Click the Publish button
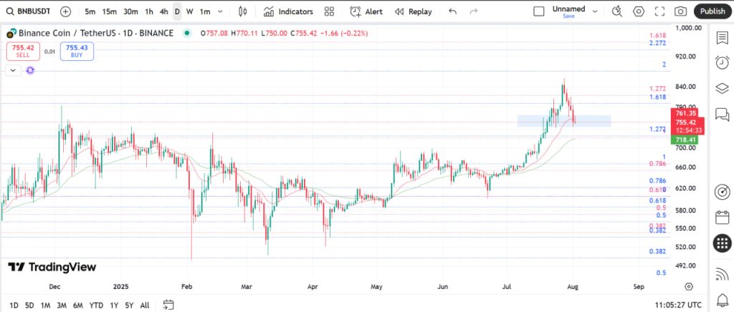 (x=712, y=11)
